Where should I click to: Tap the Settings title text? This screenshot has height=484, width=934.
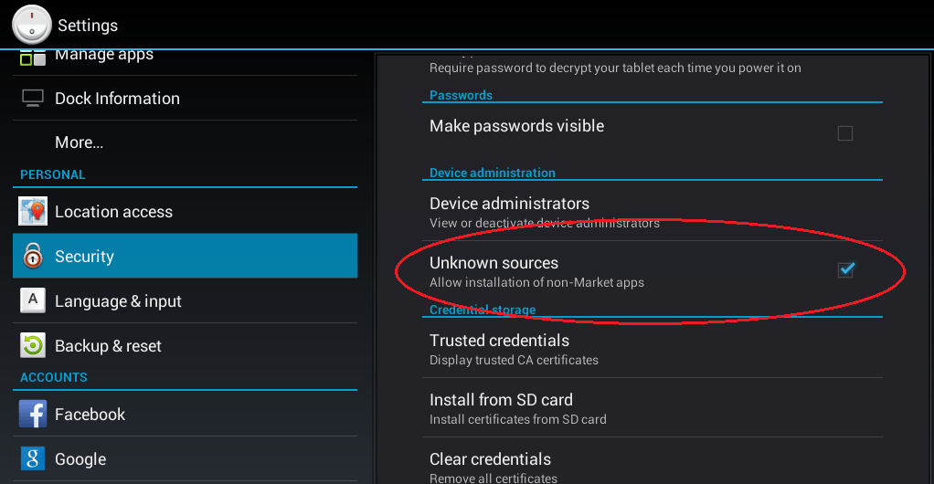pyautogui.click(x=88, y=26)
